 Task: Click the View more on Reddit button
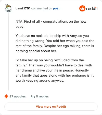(x=51, y=107)
